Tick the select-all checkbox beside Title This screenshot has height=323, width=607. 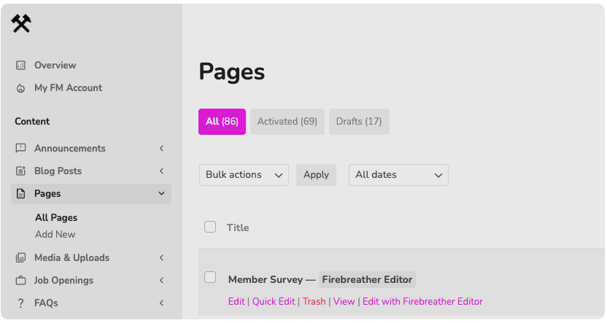pos(210,227)
